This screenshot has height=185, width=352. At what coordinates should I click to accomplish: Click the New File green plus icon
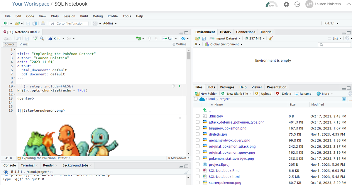click(x=6, y=23)
